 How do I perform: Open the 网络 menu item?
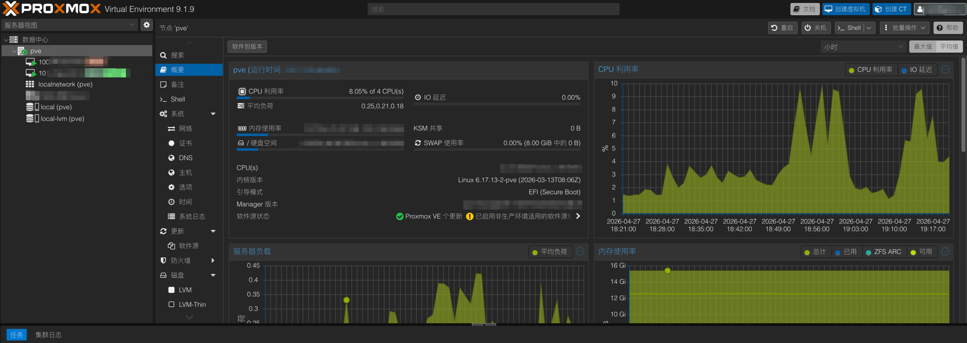189,128
